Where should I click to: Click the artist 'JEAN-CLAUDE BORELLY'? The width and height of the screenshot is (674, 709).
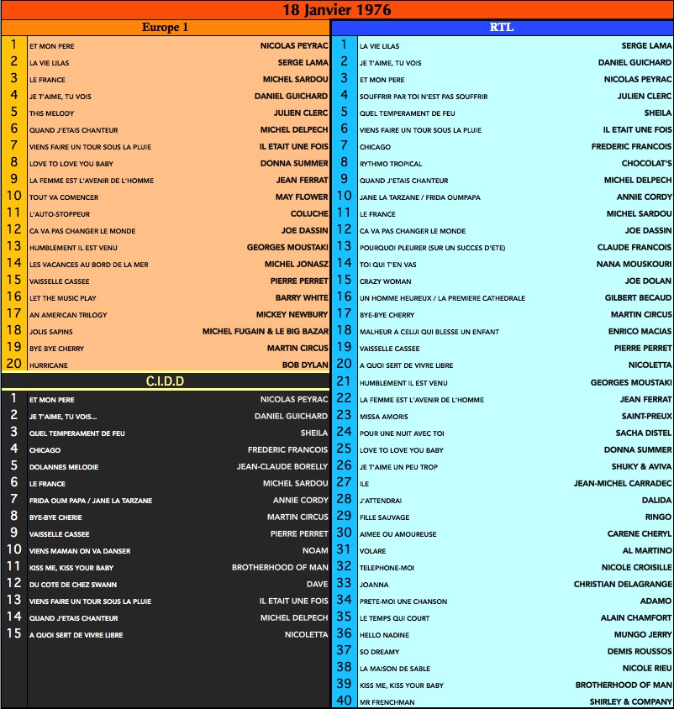pos(282,466)
